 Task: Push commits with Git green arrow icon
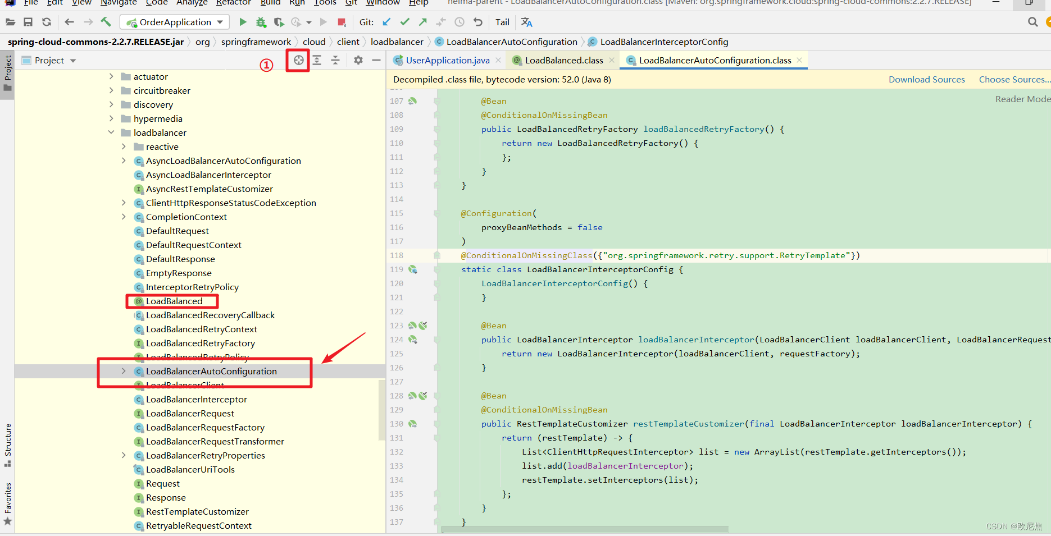tap(423, 22)
